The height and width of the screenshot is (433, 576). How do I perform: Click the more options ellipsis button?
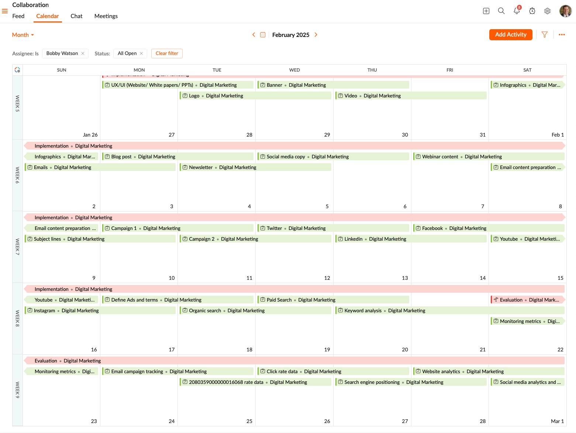point(562,34)
